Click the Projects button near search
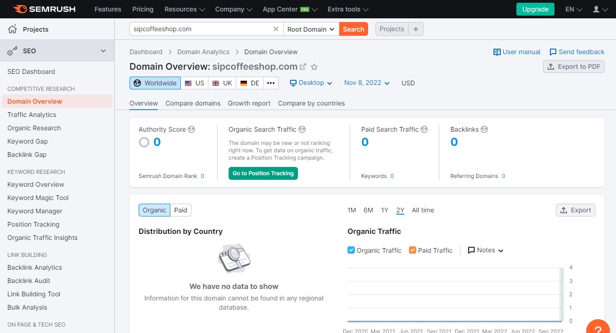Image resolution: width=616 pixels, height=333 pixels. click(x=392, y=29)
